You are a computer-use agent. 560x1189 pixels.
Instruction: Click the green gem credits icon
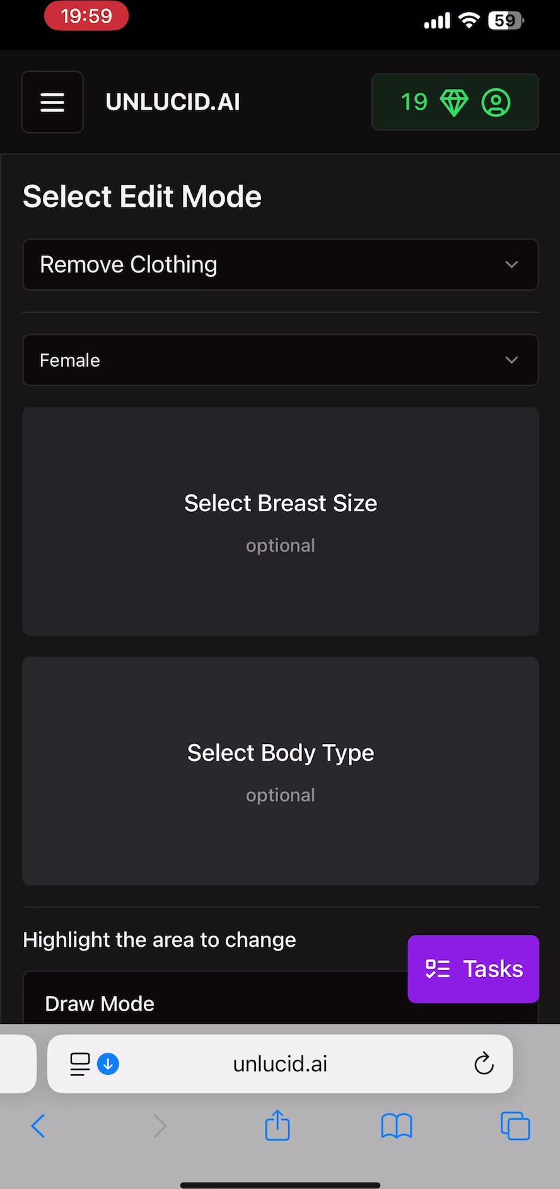click(x=454, y=102)
